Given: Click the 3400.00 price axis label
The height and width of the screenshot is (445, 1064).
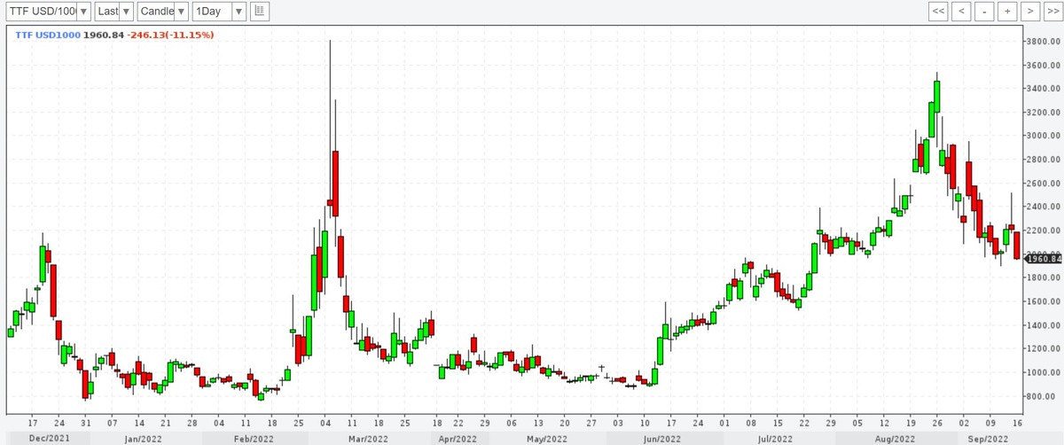Looking at the screenshot, I should 1044,89.
